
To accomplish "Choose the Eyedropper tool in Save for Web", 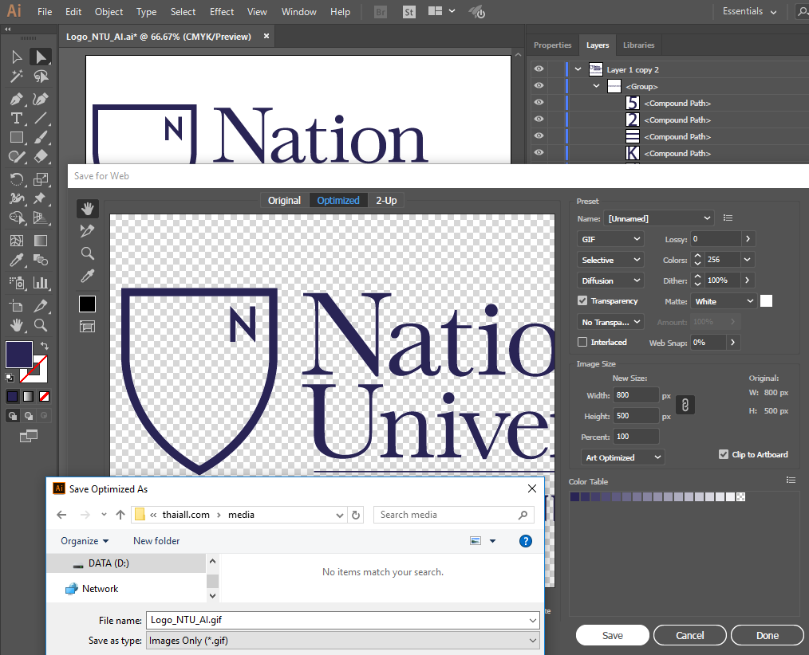I will [x=87, y=277].
